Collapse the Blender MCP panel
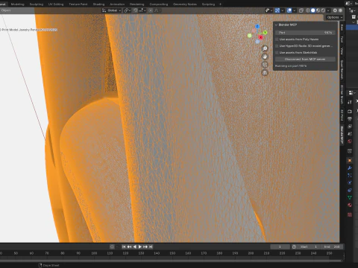 (276, 25)
